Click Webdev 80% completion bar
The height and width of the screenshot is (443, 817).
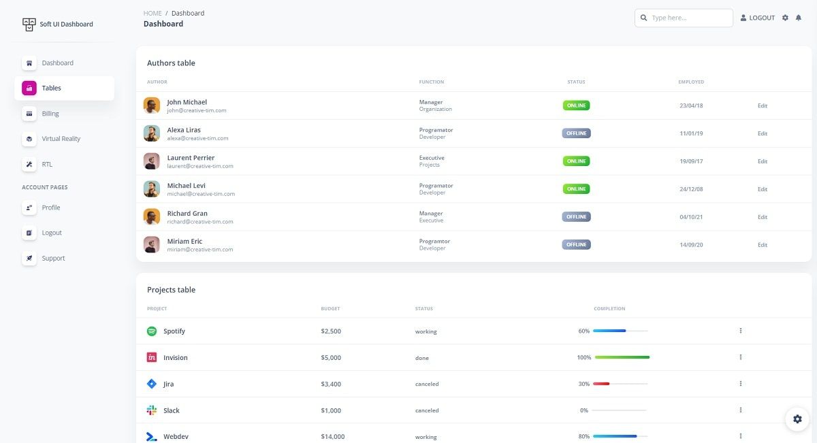[620, 436]
